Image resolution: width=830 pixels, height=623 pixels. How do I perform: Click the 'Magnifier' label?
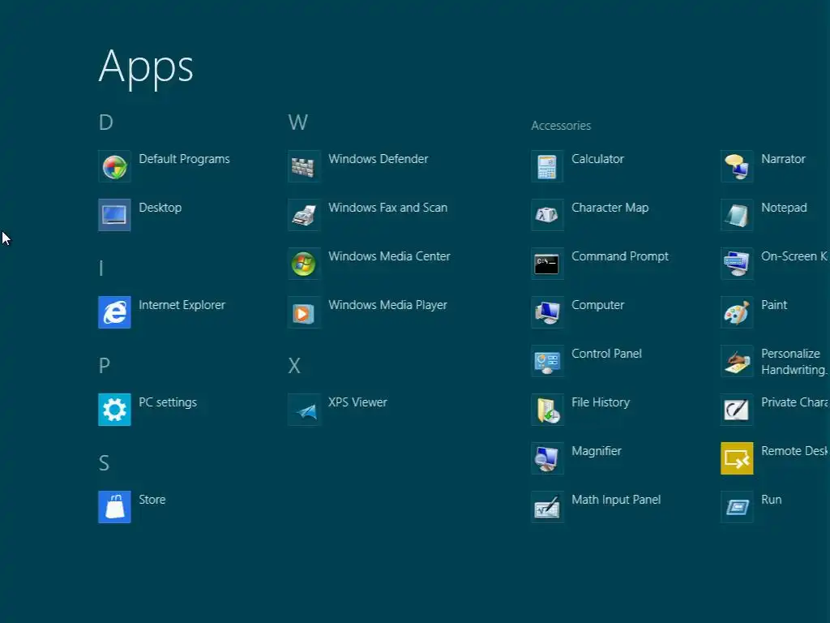point(596,451)
